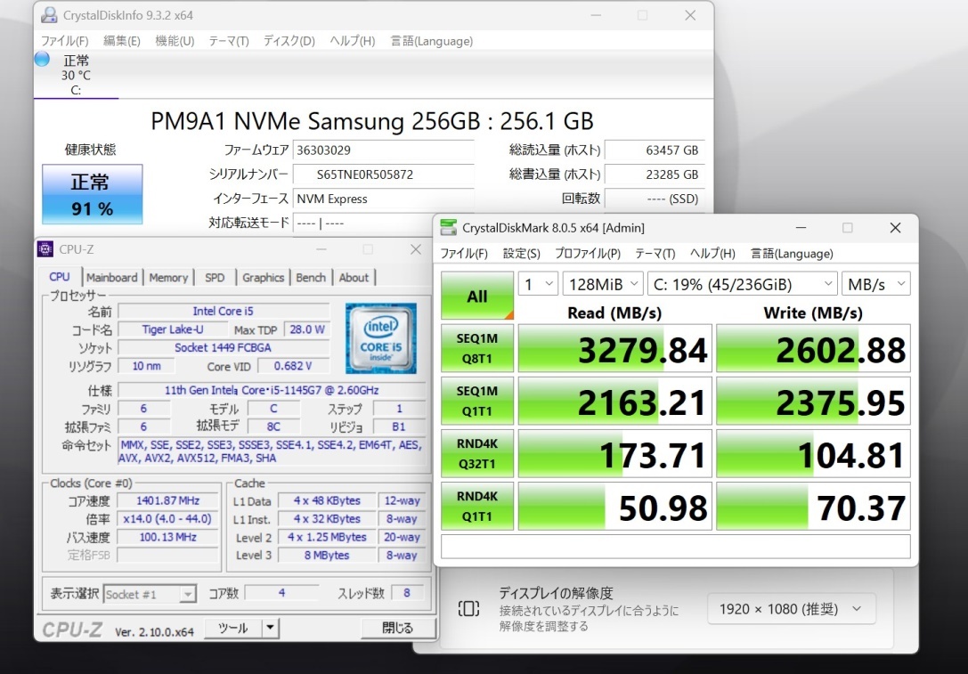Click the blue disk health status circle
Viewport: 968px width, 674px height.
[42, 60]
